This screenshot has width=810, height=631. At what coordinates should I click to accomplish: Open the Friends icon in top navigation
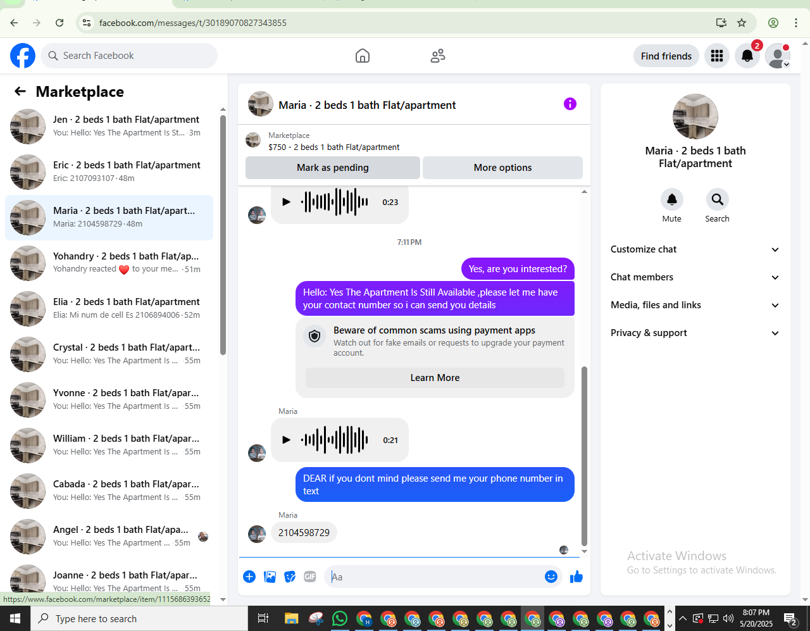(x=438, y=56)
